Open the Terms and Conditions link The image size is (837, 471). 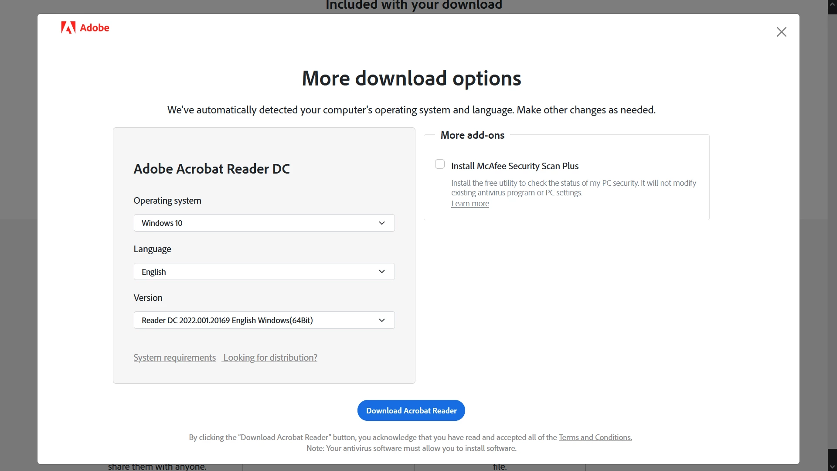point(595,437)
